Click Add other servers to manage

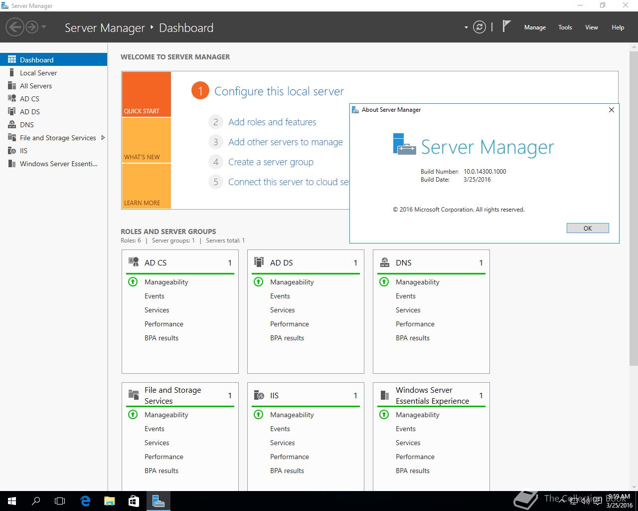pos(286,142)
